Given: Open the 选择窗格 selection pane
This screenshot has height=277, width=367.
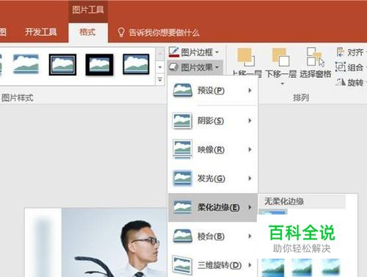Looking at the screenshot, I should tap(316, 62).
